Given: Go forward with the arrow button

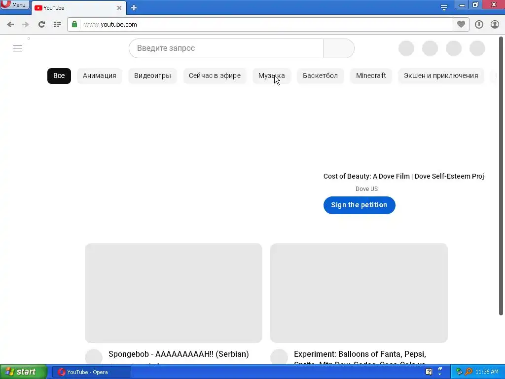Looking at the screenshot, I should coord(26,25).
